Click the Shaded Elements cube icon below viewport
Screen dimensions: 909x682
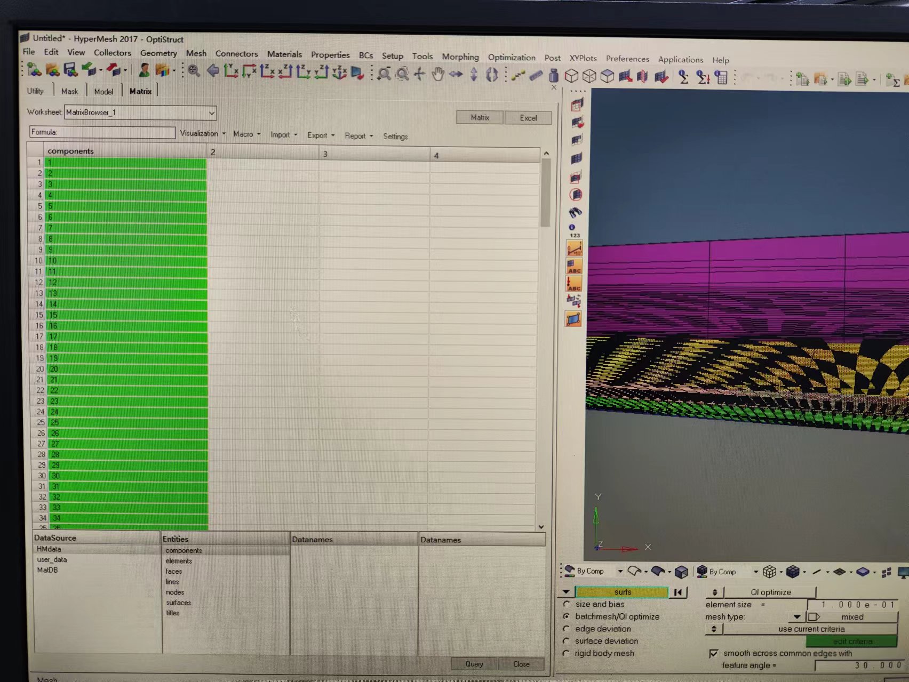pyautogui.click(x=792, y=572)
